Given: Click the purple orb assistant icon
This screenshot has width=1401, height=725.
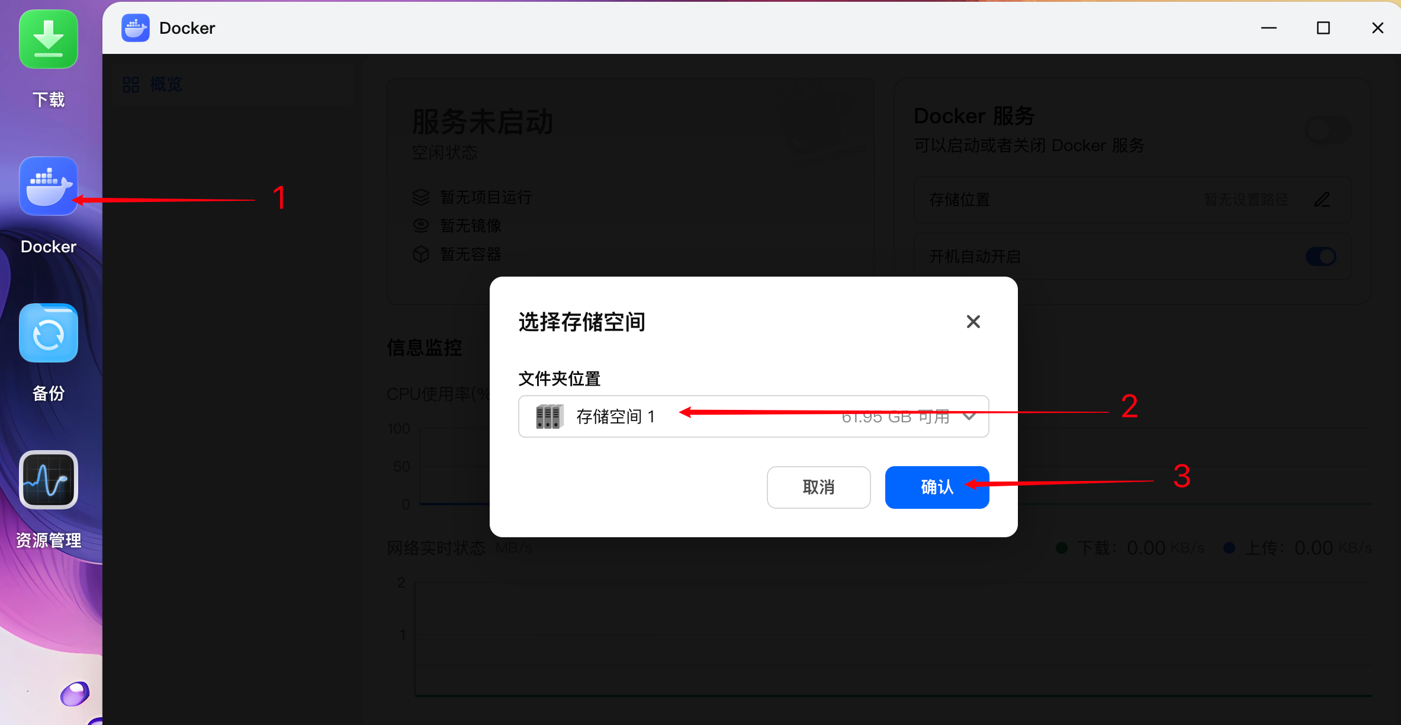Looking at the screenshot, I should pos(75,694).
